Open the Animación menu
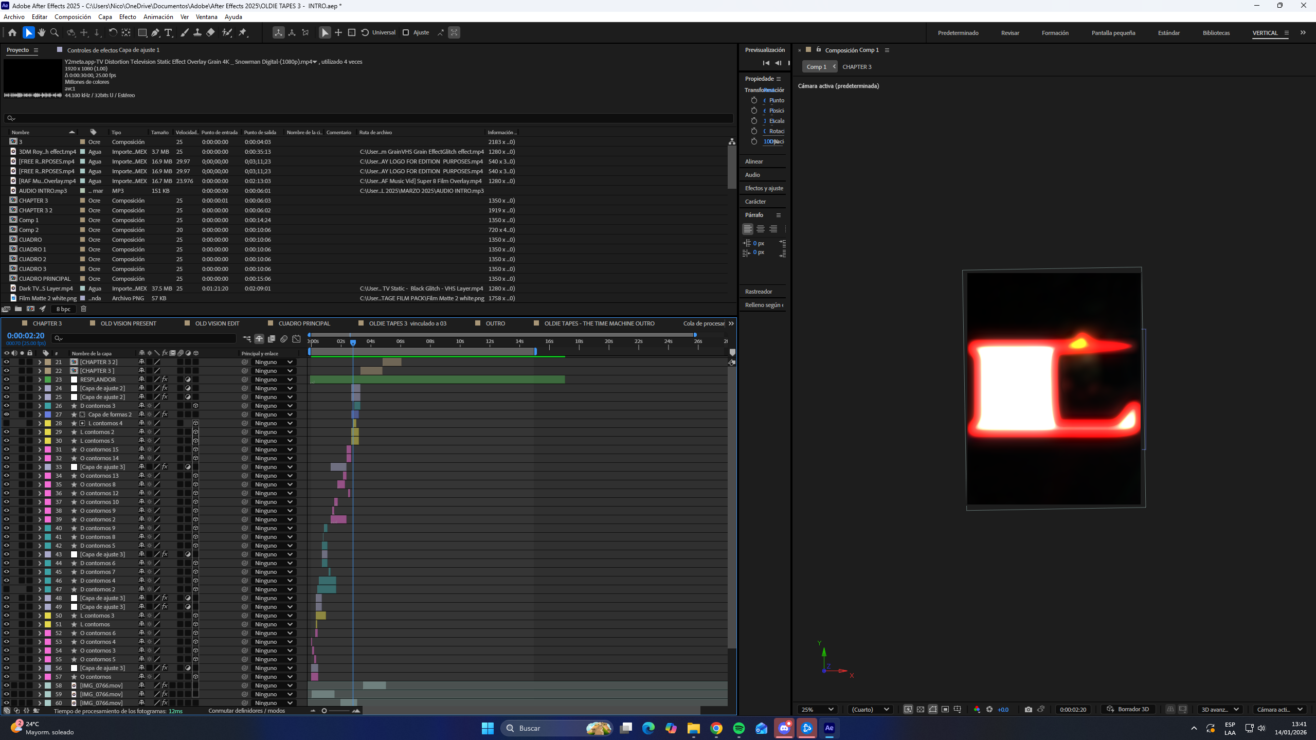The width and height of the screenshot is (1316, 740). 158,17
